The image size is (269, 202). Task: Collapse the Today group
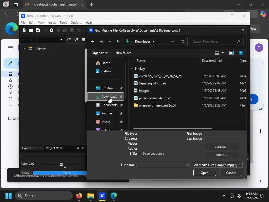click(x=132, y=69)
